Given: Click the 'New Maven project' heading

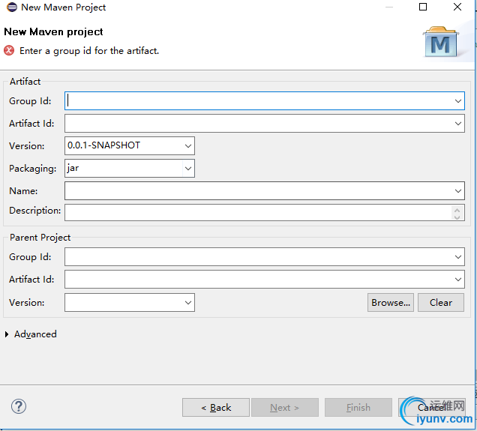Looking at the screenshot, I should tap(53, 31).
